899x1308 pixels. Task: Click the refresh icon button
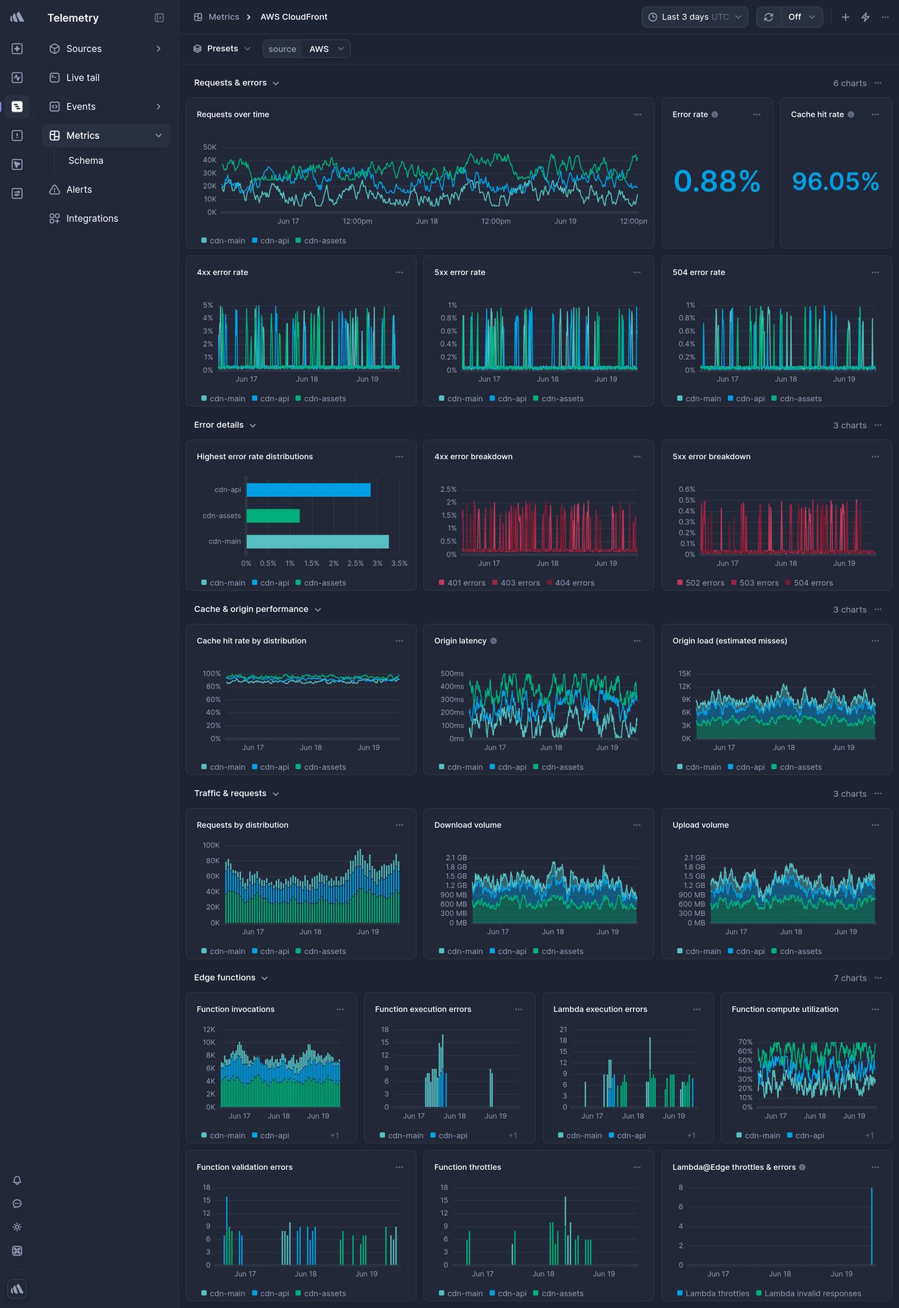click(768, 17)
